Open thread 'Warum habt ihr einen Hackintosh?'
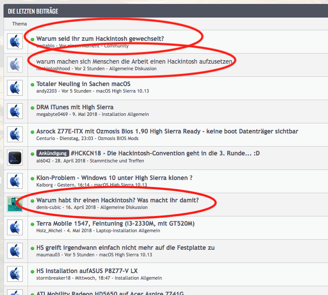 (x=118, y=200)
